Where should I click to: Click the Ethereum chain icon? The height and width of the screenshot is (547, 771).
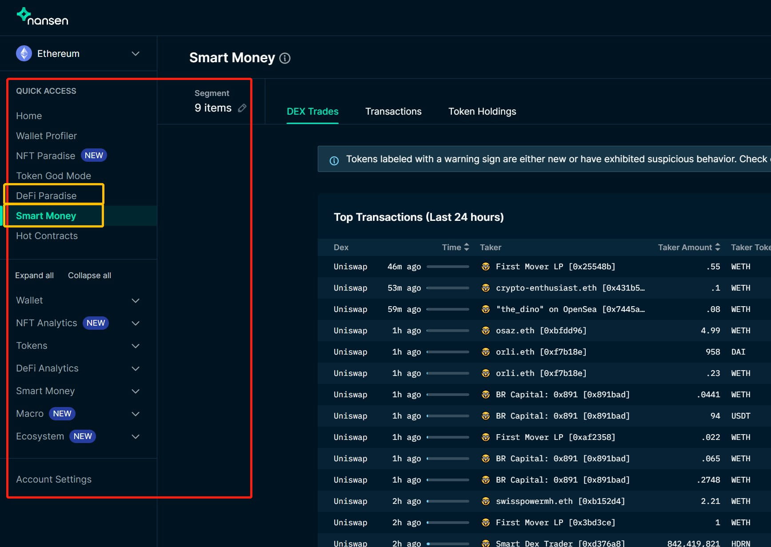click(x=24, y=53)
